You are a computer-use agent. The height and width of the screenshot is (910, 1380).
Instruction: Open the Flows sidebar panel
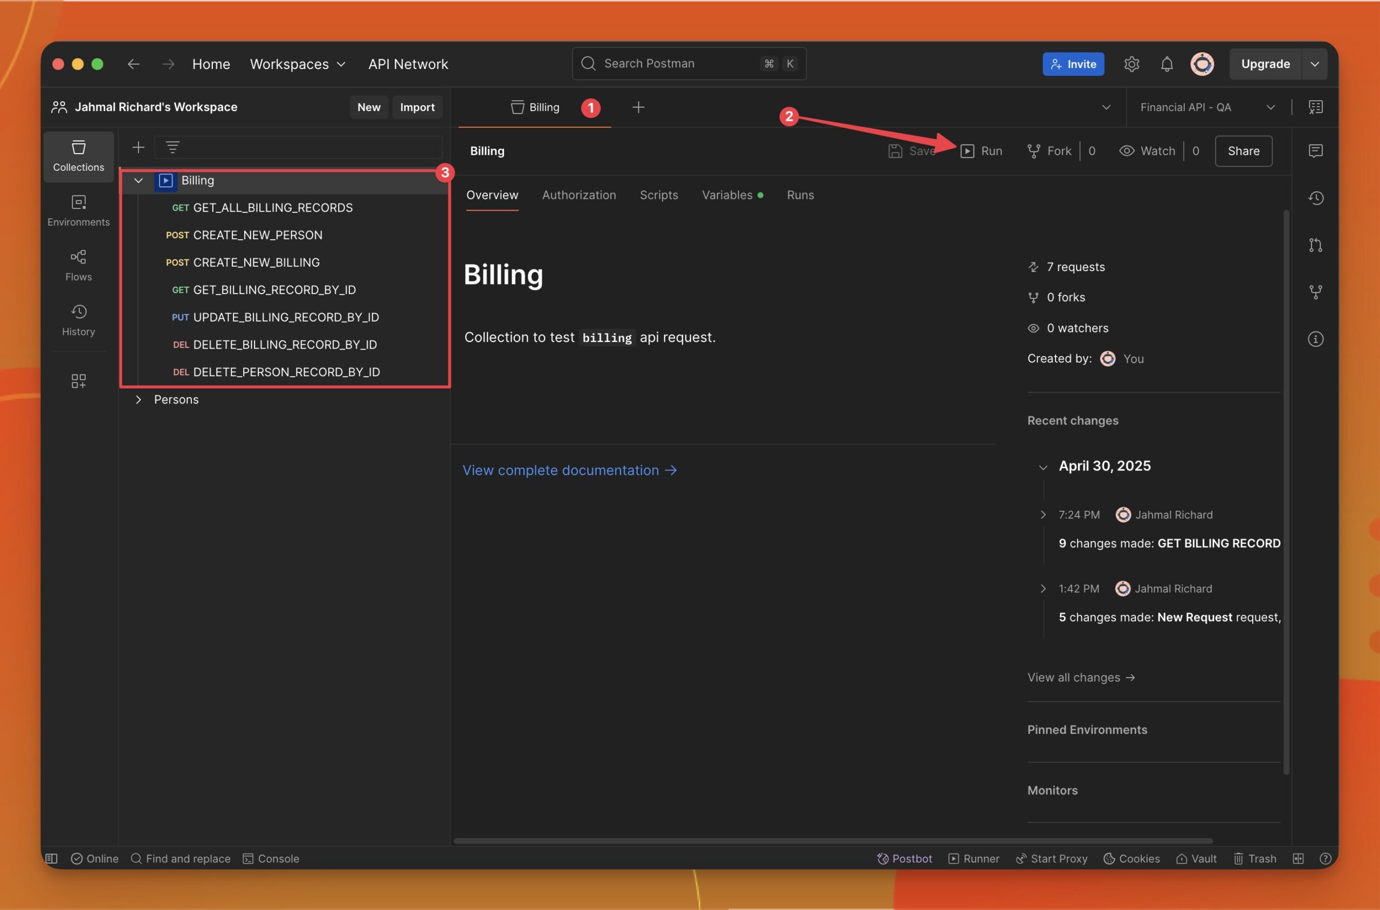[x=78, y=265]
